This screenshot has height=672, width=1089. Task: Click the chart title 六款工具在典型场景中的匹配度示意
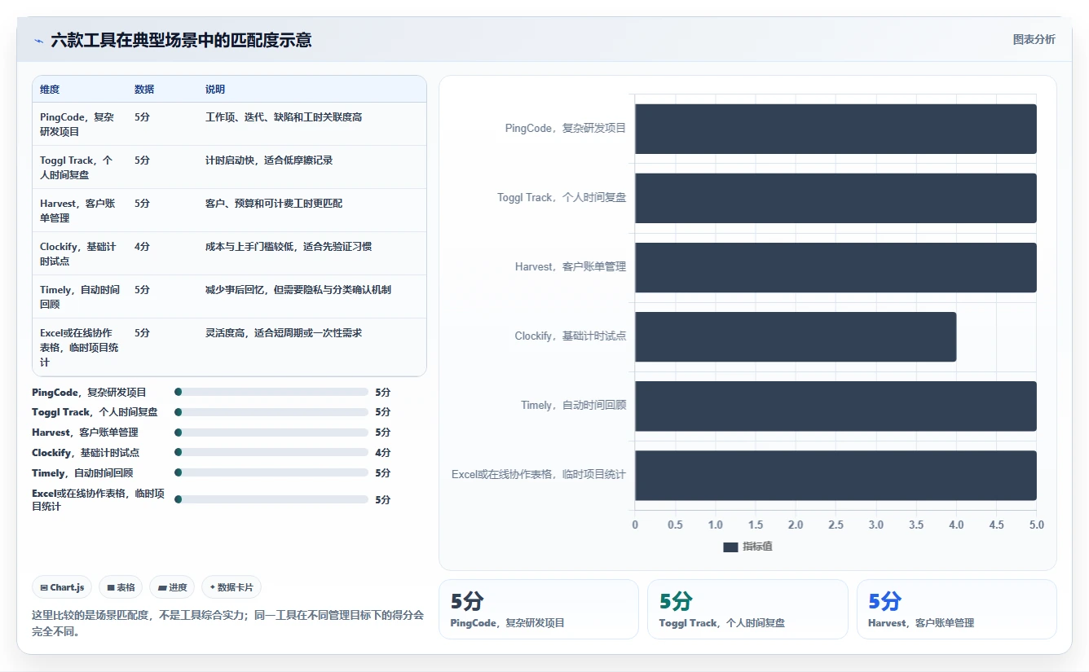pyautogui.click(x=181, y=40)
